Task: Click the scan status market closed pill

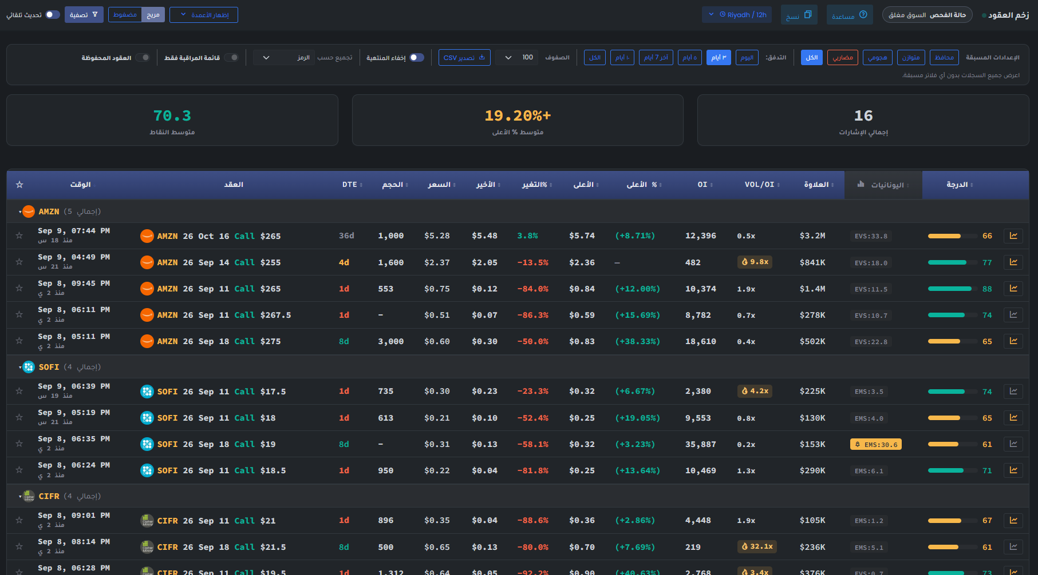Action: tap(928, 15)
